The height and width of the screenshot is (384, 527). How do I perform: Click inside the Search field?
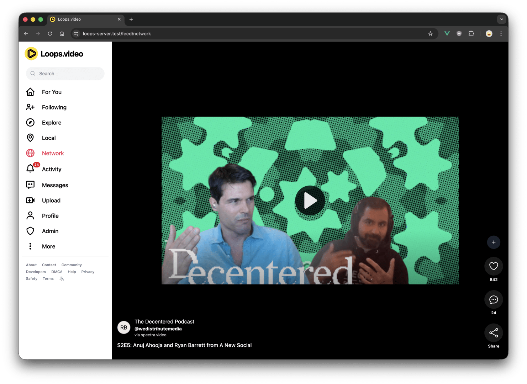pos(65,73)
